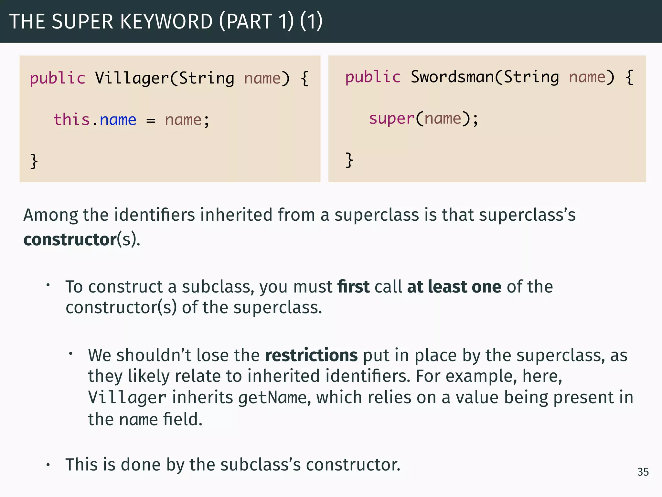Click the slide page number 35
Image resolution: width=662 pixels, height=497 pixels.
pyautogui.click(x=643, y=472)
